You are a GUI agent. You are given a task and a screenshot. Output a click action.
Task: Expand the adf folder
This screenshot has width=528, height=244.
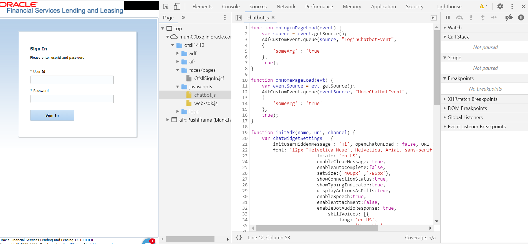(178, 53)
